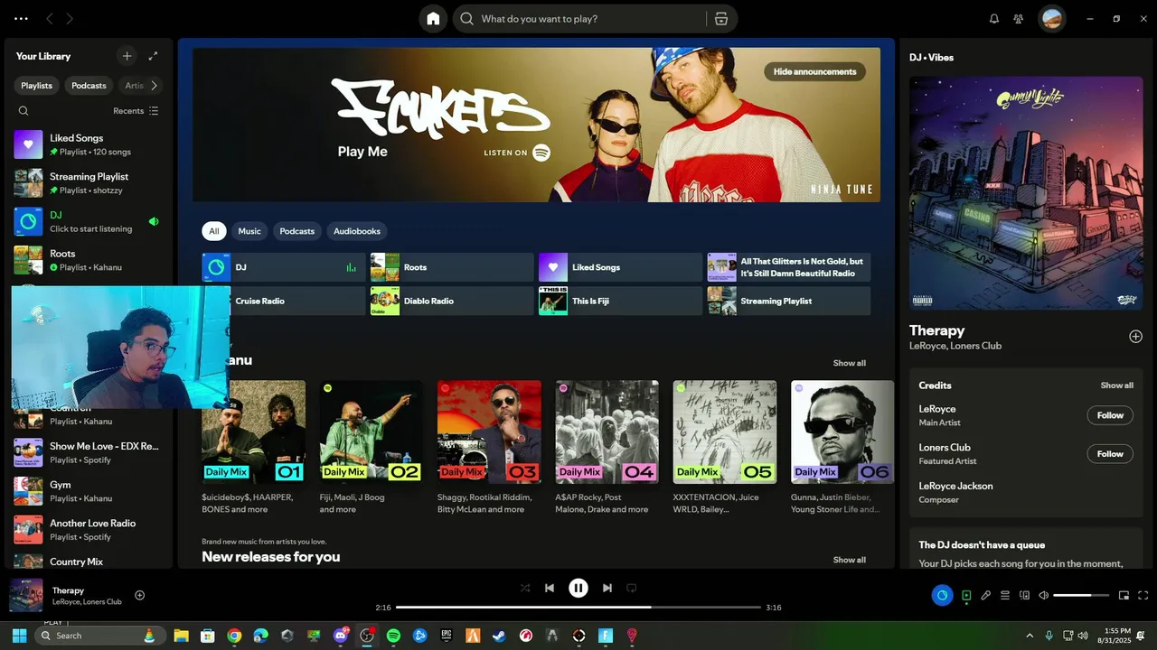
Task: Go forward with the right arrow
Action: click(x=70, y=18)
